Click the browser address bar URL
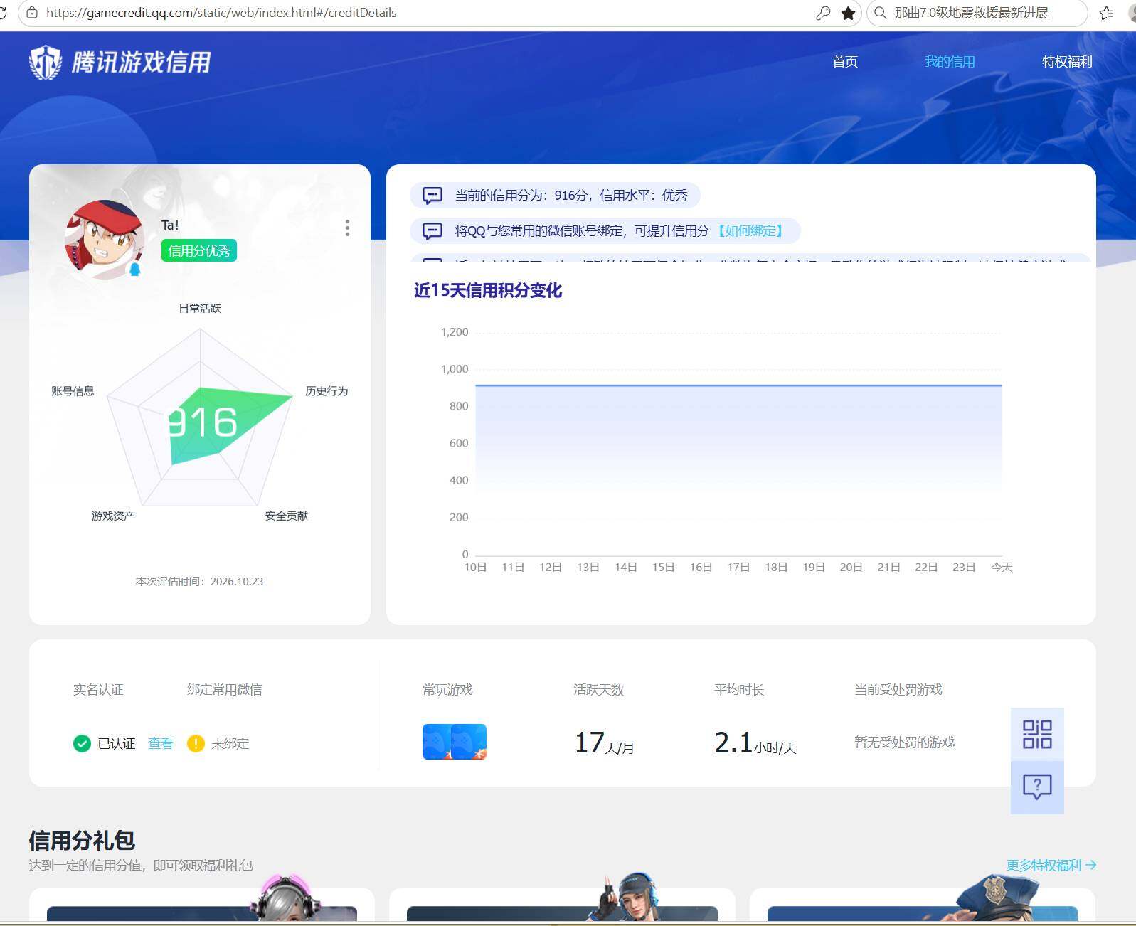 coord(221,13)
